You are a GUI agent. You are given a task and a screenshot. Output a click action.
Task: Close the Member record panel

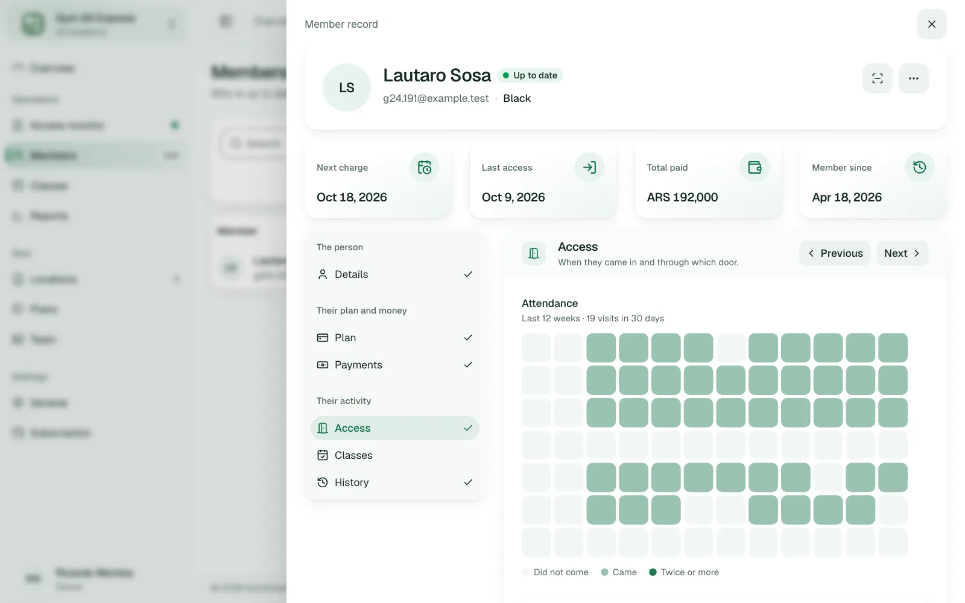(x=932, y=24)
